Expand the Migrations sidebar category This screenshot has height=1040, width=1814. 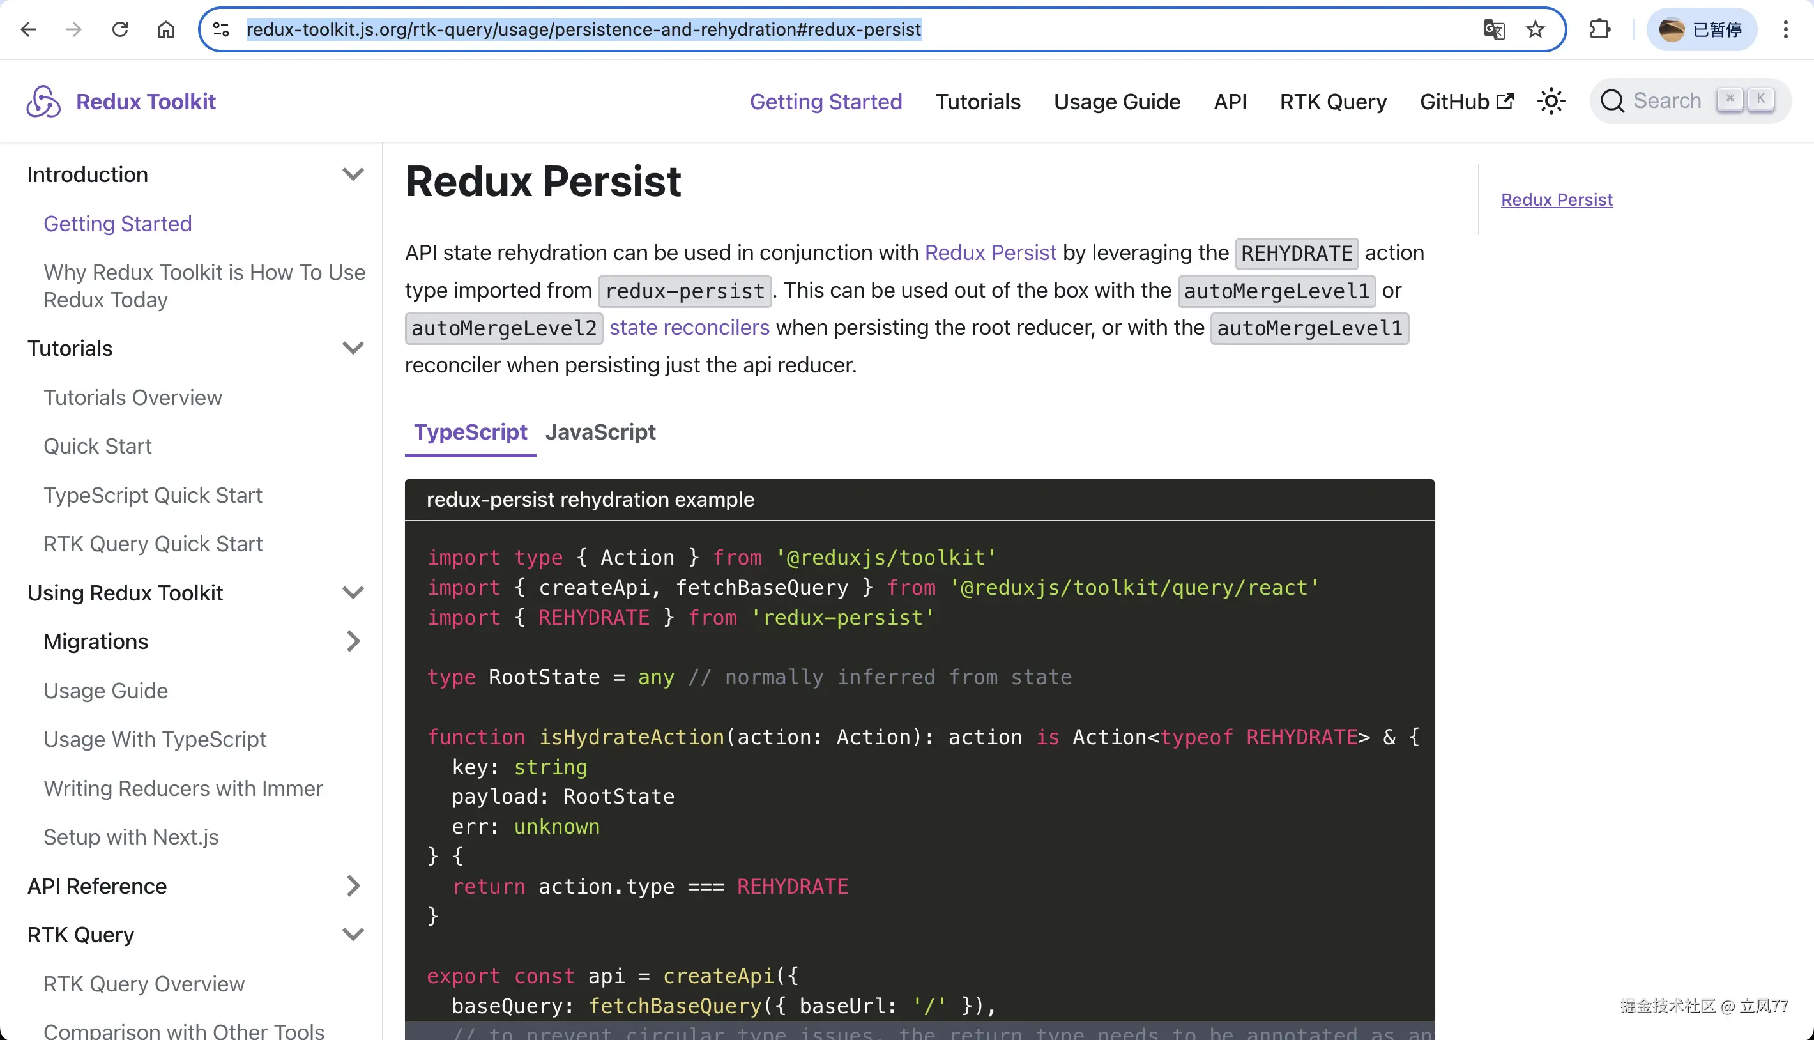point(353,641)
